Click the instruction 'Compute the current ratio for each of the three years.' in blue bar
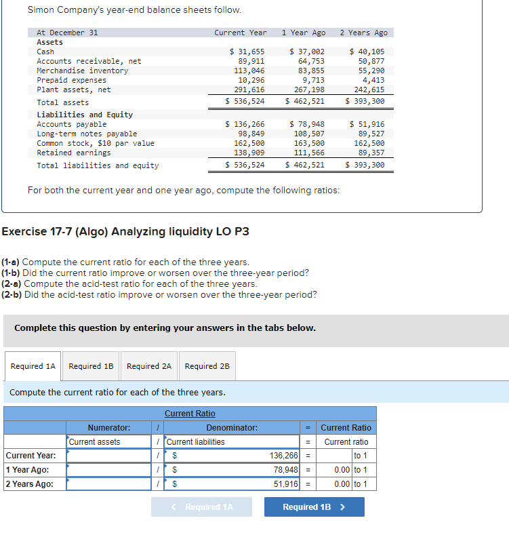The height and width of the screenshot is (533, 509). click(x=117, y=392)
